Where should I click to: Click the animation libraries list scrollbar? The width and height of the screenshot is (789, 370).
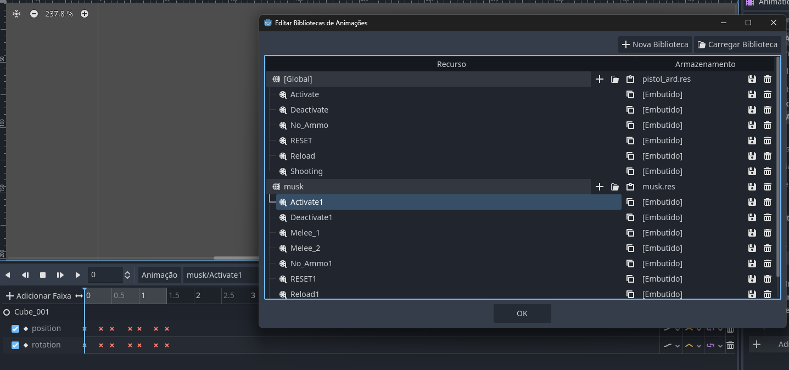tap(777, 167)
